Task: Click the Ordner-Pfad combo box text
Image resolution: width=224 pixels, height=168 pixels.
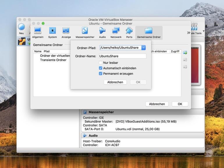Action: (x=120, y=48)
